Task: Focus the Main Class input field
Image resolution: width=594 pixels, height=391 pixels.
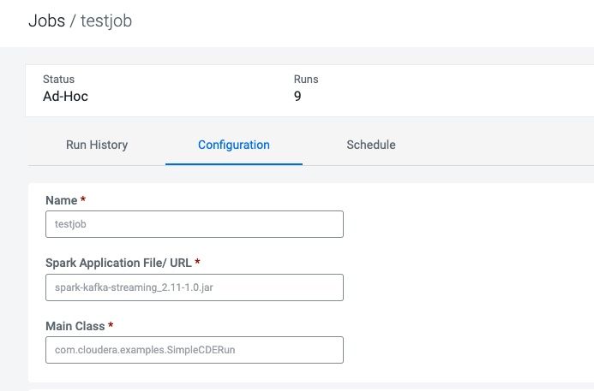Action: [x=194, y=350]
